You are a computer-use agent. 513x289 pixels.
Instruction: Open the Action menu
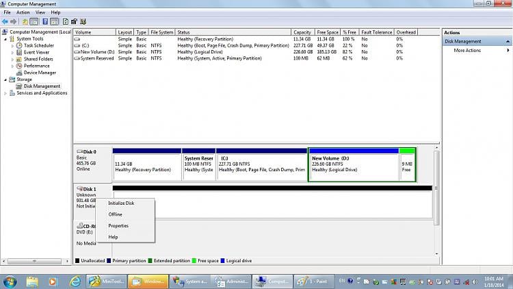[23, 12]
